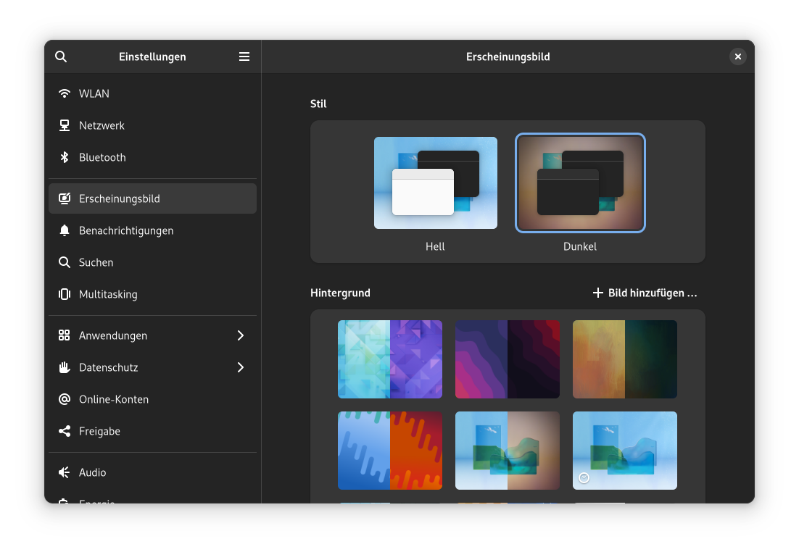Expand the Datenschutz chevron
Viewport: 799px width, 552px height.
[x=241, y=367]
